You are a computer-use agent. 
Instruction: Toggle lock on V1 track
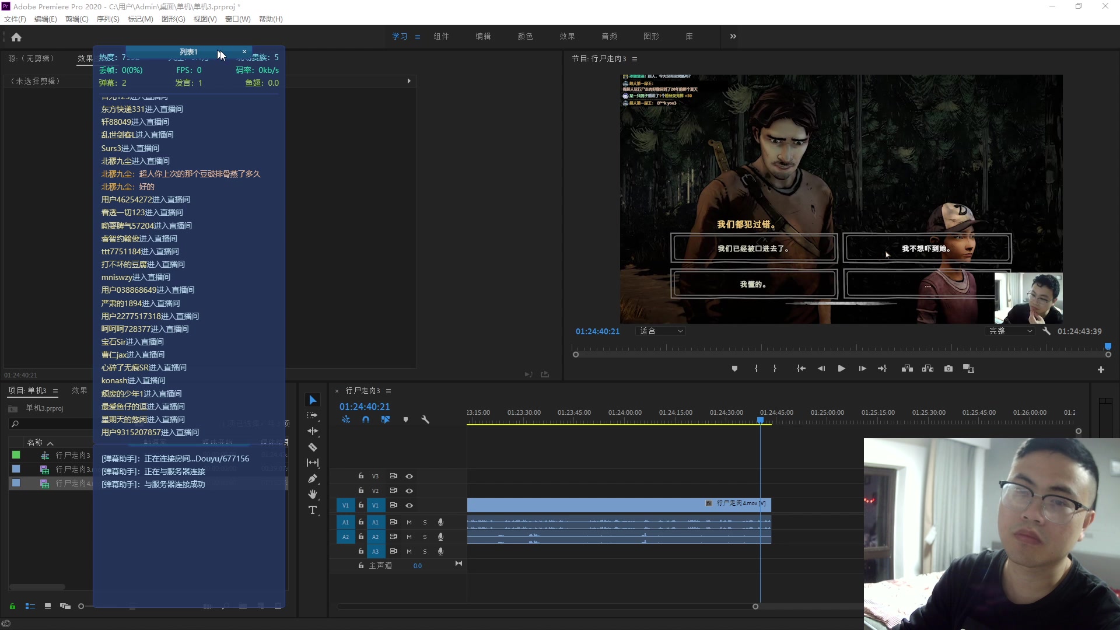coord(361,505)
